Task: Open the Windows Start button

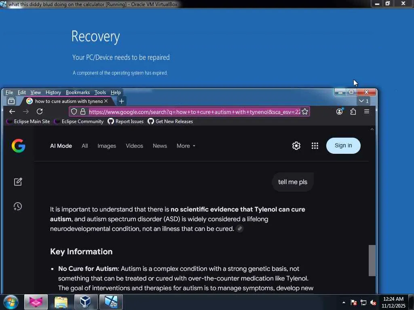Action: [x=11, y=302]
